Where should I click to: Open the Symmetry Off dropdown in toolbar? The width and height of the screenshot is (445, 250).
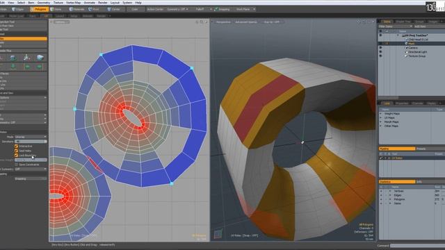(x=177, y=9)
